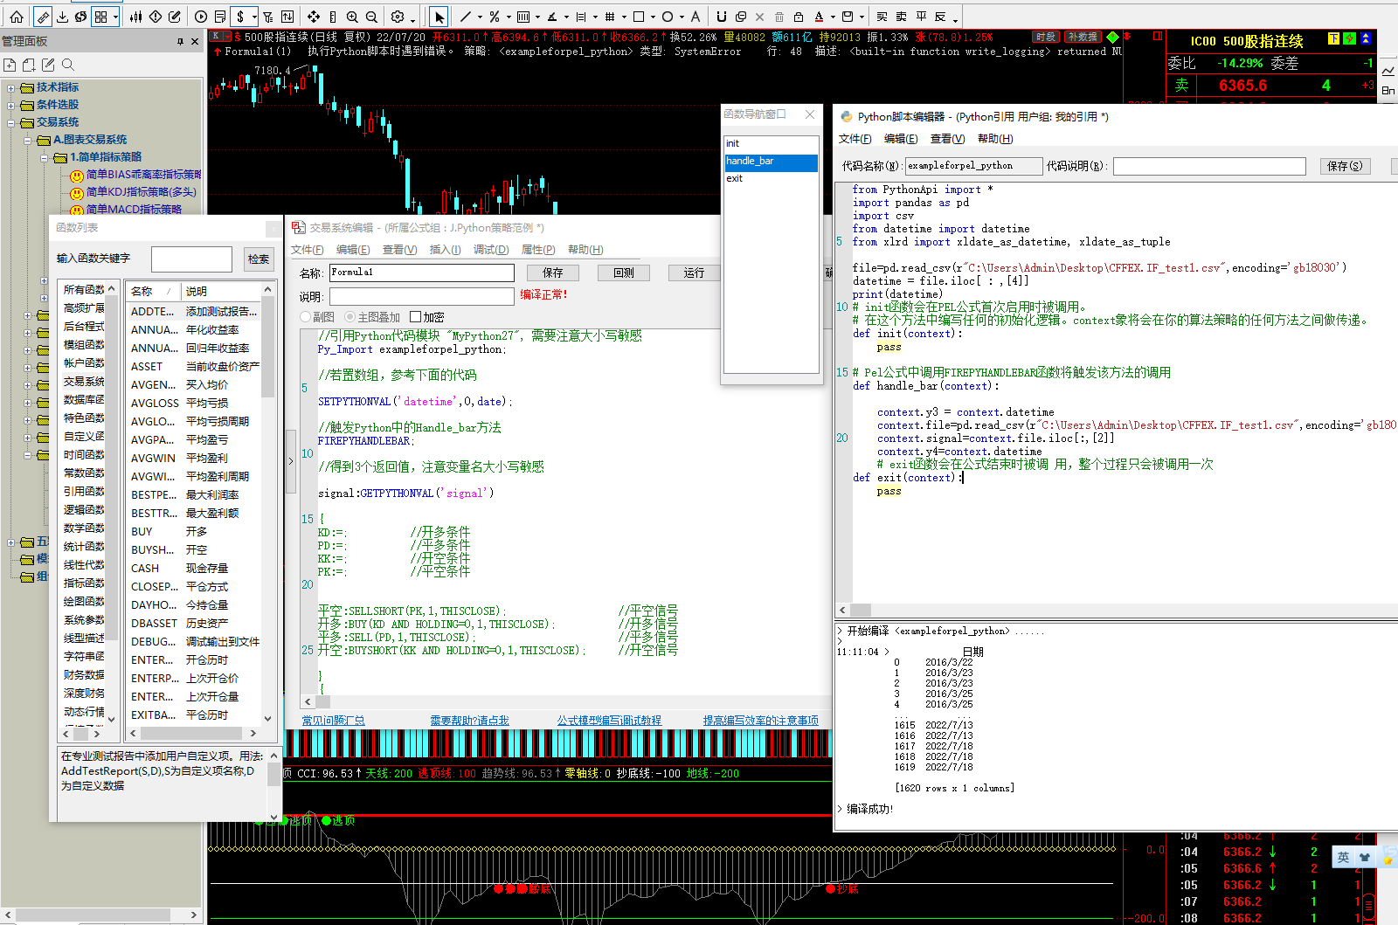The image size is (1398, 925).
Task: Select the arrow pointer tool
Action: pyautogui.click(x=439, y=17)
